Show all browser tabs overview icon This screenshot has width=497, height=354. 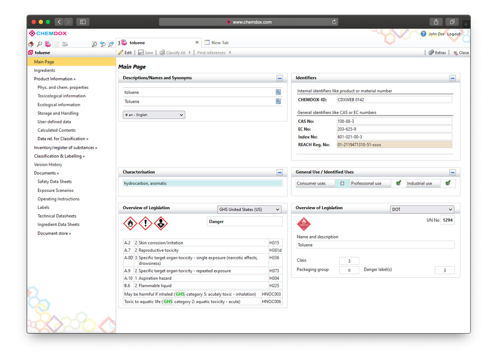tap(452, 22)
